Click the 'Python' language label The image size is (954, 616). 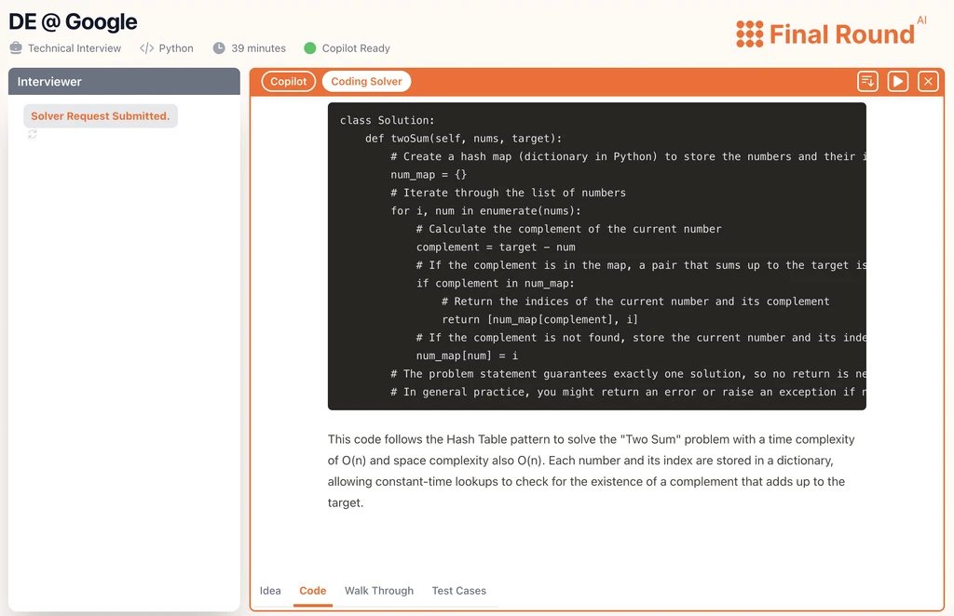tap(176, 48)
